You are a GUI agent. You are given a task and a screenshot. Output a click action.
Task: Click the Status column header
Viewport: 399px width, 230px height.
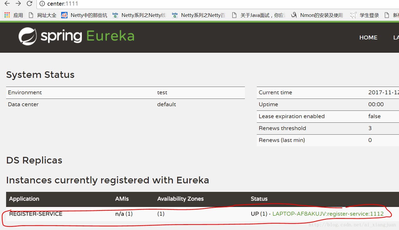coord(259,199)
